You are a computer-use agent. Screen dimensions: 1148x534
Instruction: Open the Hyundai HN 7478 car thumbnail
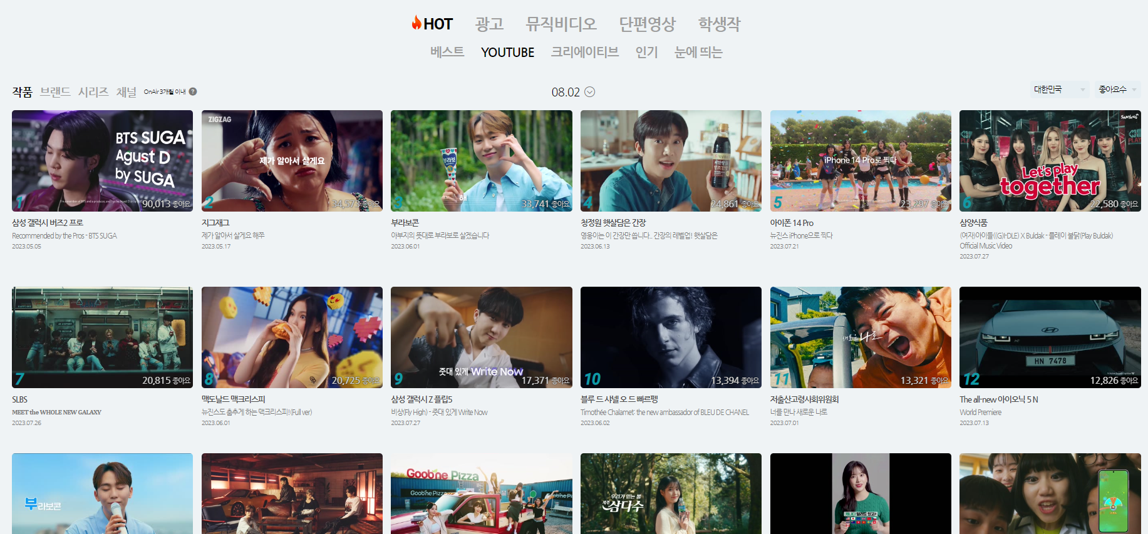[1050, 337]
